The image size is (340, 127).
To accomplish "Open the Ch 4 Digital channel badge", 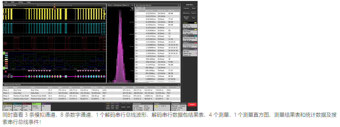I will point(36,106).
